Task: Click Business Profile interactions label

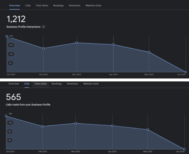Action: pos(24,27)
